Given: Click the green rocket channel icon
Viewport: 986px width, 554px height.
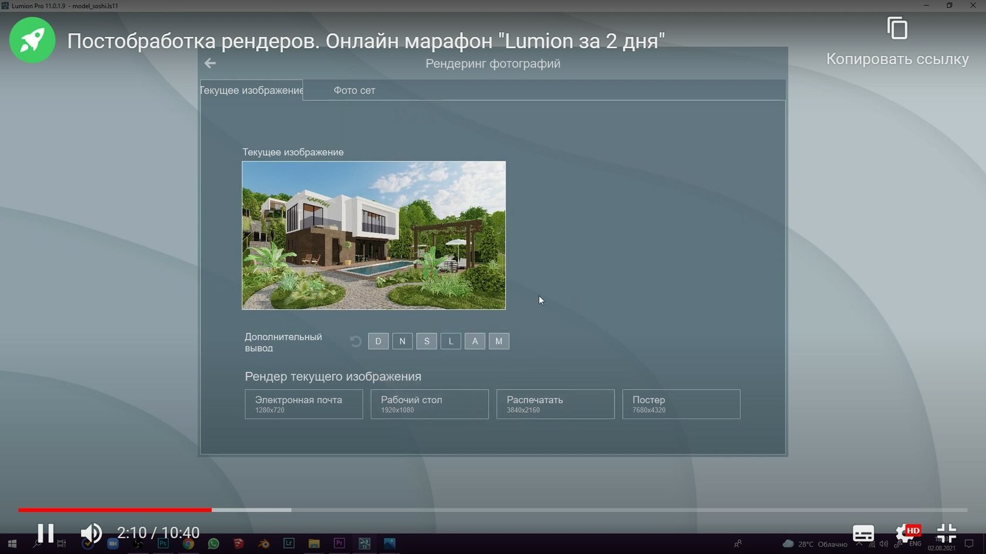Looking at the screenshot, I should point(32,40).
